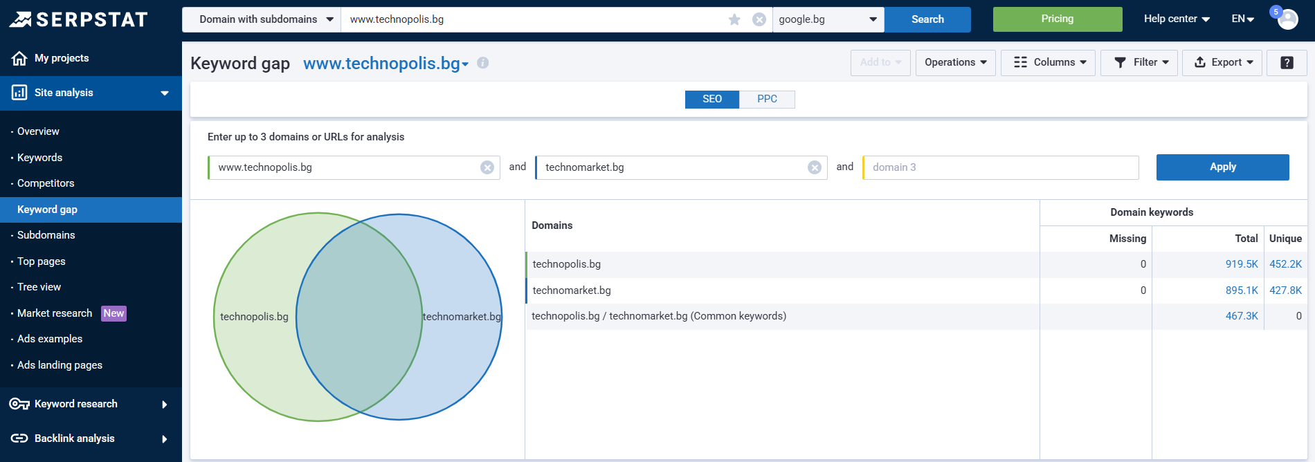Click the domain 3 input field
This screenshot has height=462, width=1315.
[1001, 167]
